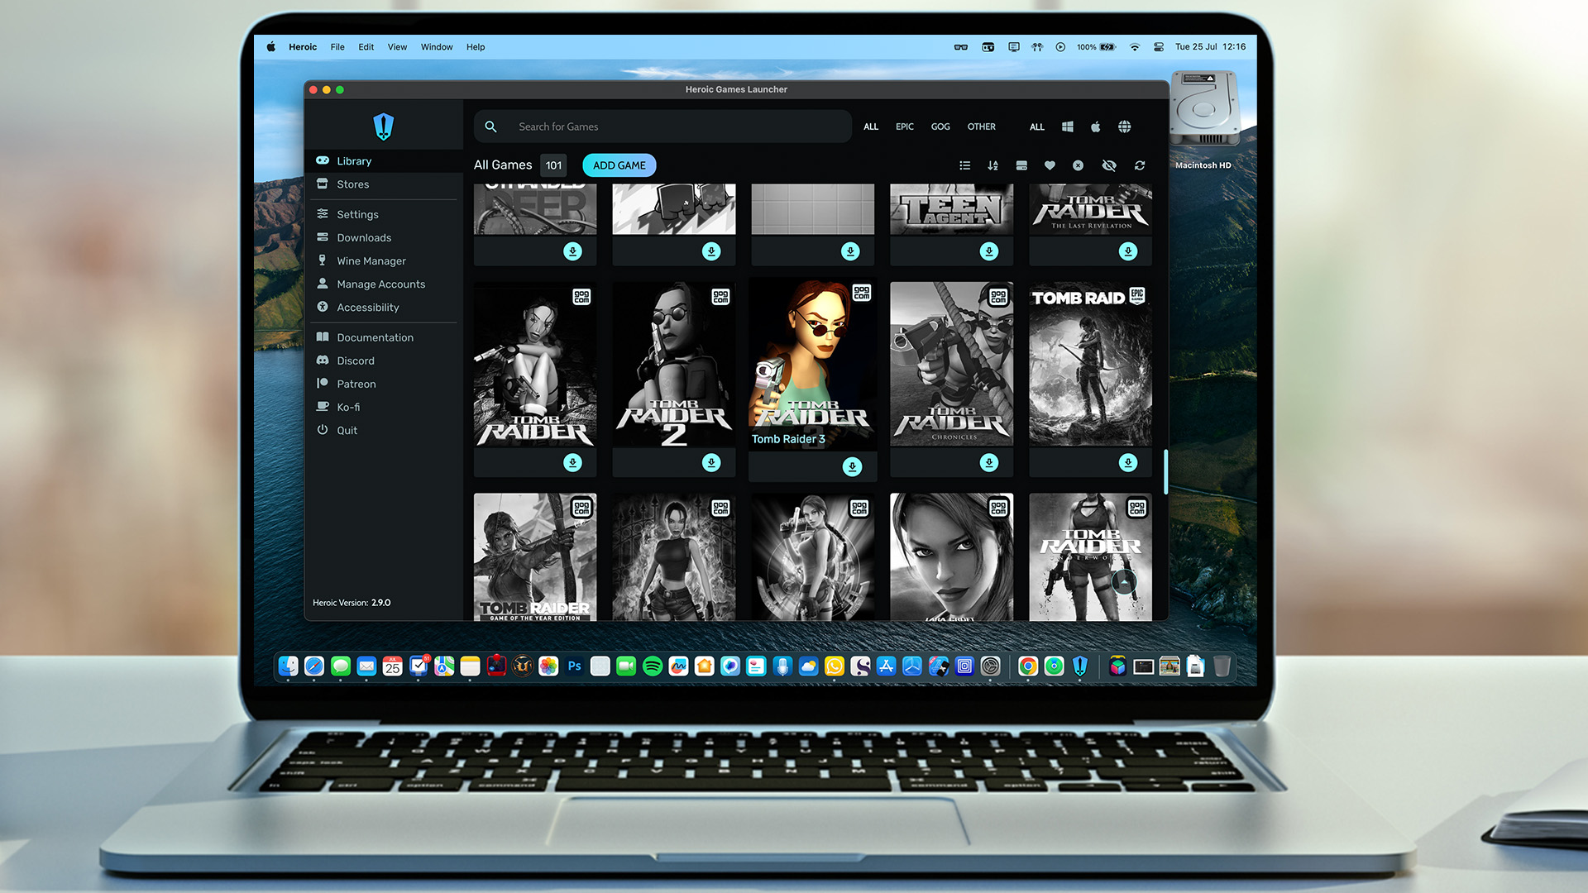Open the Manage Accounts section
This screenshot has height=893, width=1588.
[380, 284]
